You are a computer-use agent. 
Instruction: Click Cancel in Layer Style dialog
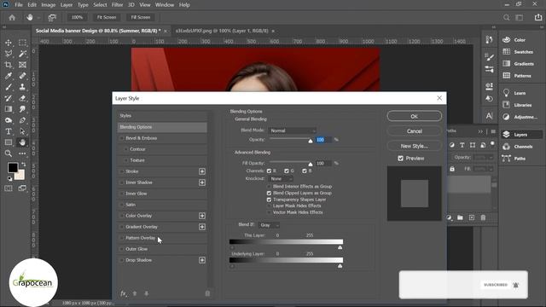[414, 131]
